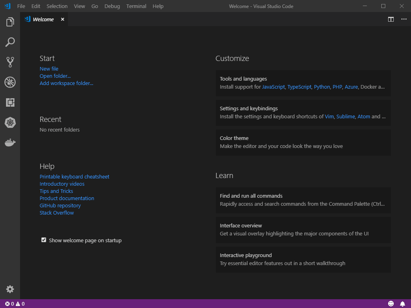This screenshot has width=411, height=308.
Task: Open the Help menu
Action: (158, 6)
